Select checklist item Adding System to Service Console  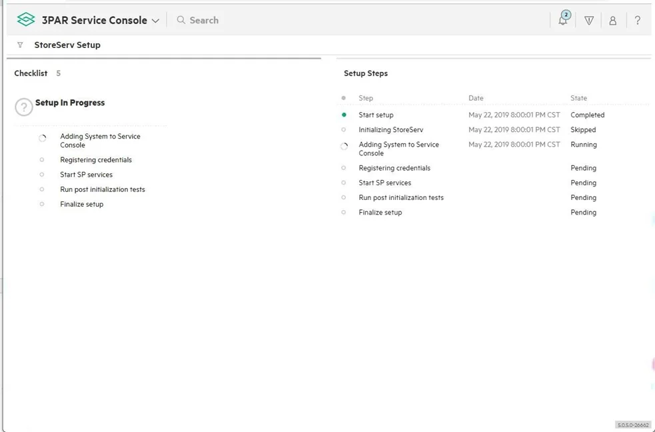[100, 141]
